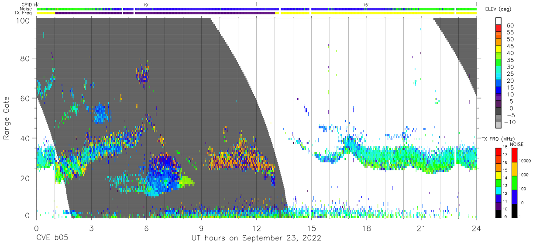The width and height of the screenshot is (536, 247).
Task: Click the TX Freq row label above the plot
Action: [24, 13]
